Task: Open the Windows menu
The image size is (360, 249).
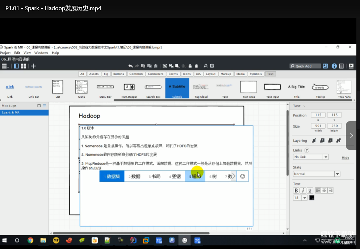Action: (x=41, y=53)
